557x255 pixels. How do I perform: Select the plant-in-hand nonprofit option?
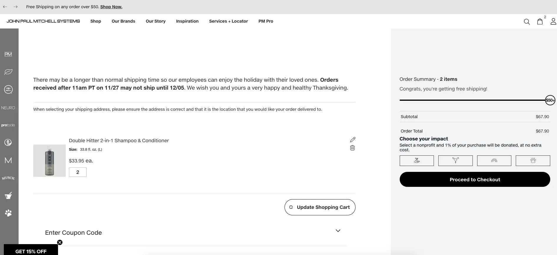pos(416,161)
